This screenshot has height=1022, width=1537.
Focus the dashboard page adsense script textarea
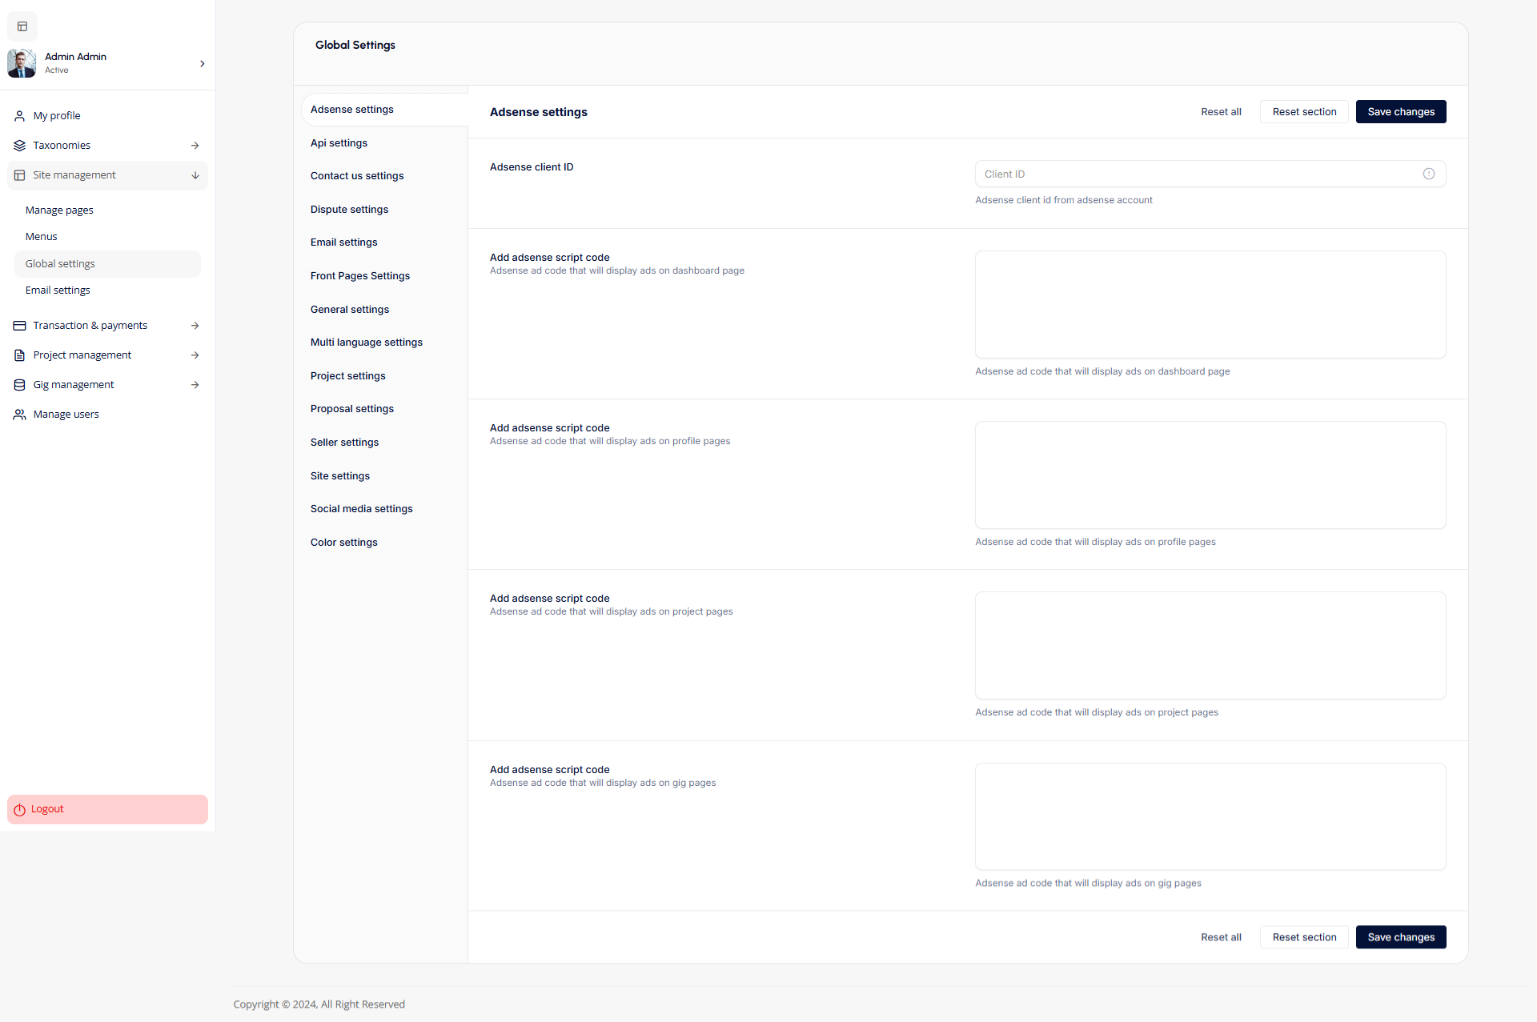pos(1210,305)
